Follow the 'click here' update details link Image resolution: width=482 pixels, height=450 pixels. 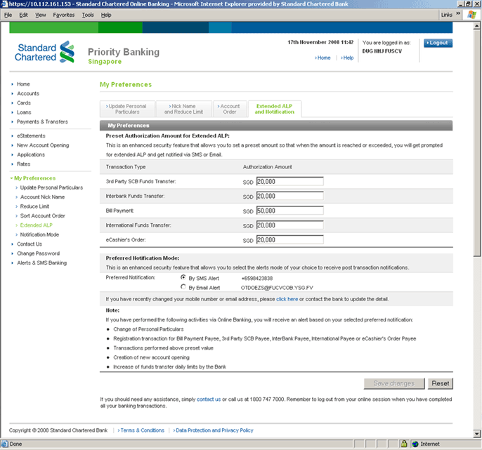(x=287, y=299)
